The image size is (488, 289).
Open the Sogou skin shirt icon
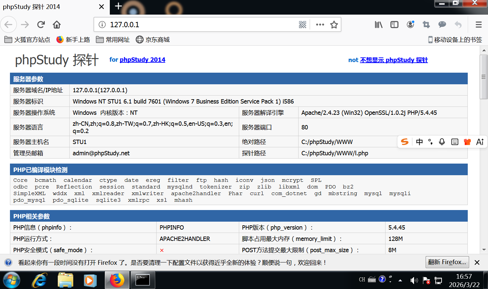467,142
